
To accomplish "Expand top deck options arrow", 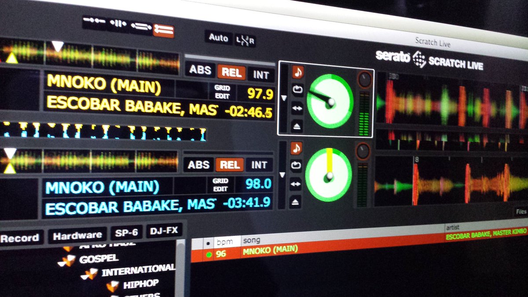I will [x=284, y=97].
